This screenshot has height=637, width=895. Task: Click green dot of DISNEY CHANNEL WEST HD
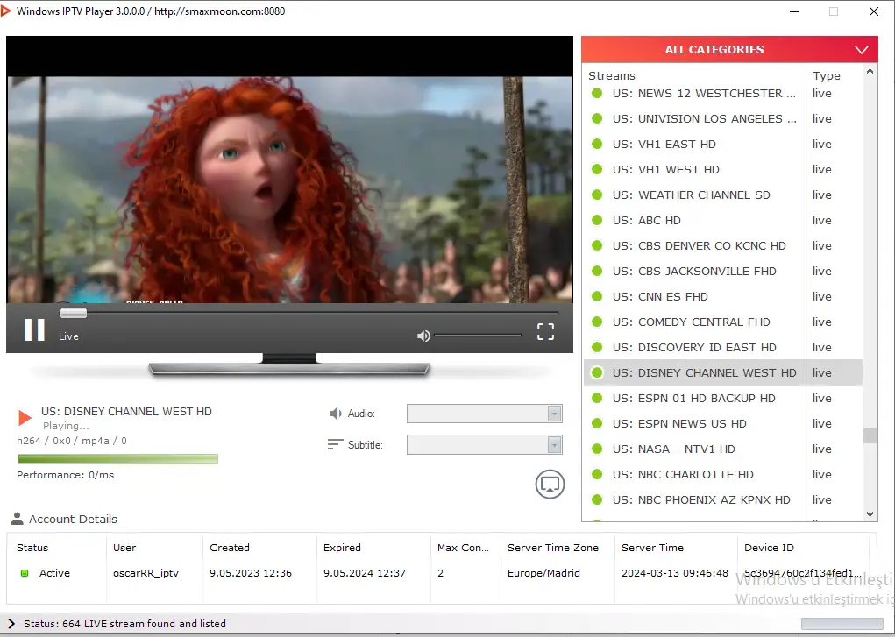tap(597, 372)
